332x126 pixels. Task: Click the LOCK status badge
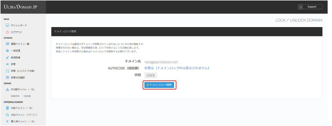pyautogui.click(x=151, y=76)
